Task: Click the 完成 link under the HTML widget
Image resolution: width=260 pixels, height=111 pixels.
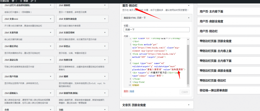Action: tap(132, 91)
